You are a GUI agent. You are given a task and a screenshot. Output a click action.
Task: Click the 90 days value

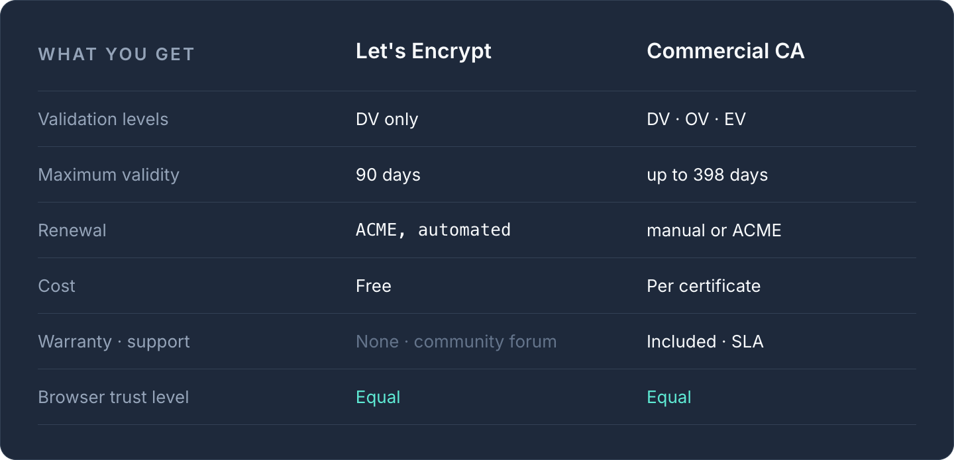[x=388, y=175]
